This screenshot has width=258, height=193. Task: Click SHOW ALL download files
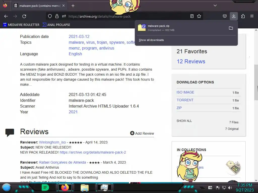(x=184, y=121)
